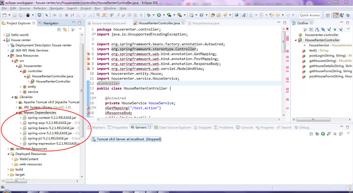The height and width of the screenshot is (193, 353).
Task: Open the Refactor menu
Action: pos(40,8)
